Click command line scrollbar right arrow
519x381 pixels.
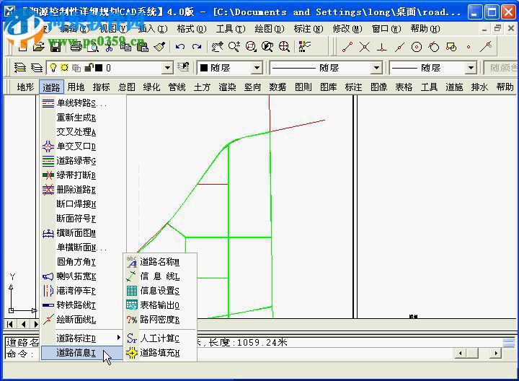tap(495, 353)
